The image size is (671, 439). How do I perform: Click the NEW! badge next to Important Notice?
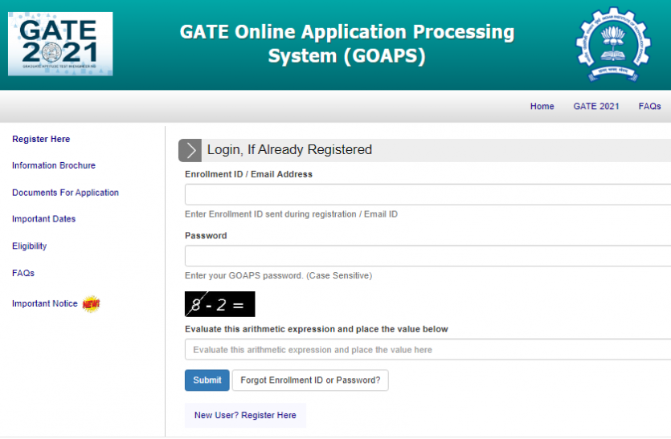(91, 304)
